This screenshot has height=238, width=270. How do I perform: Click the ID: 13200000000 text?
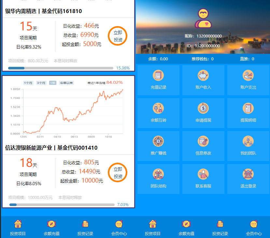click(x=203, y=46)
